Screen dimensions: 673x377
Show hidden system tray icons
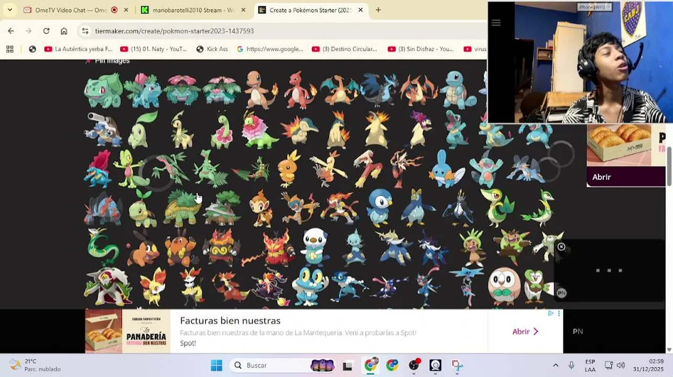(556, 365)
